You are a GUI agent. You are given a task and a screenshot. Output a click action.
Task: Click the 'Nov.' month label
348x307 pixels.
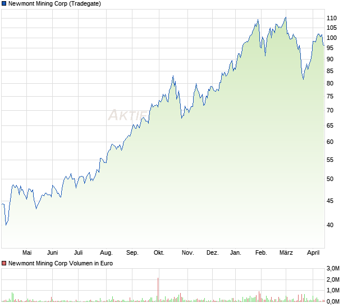188,252
